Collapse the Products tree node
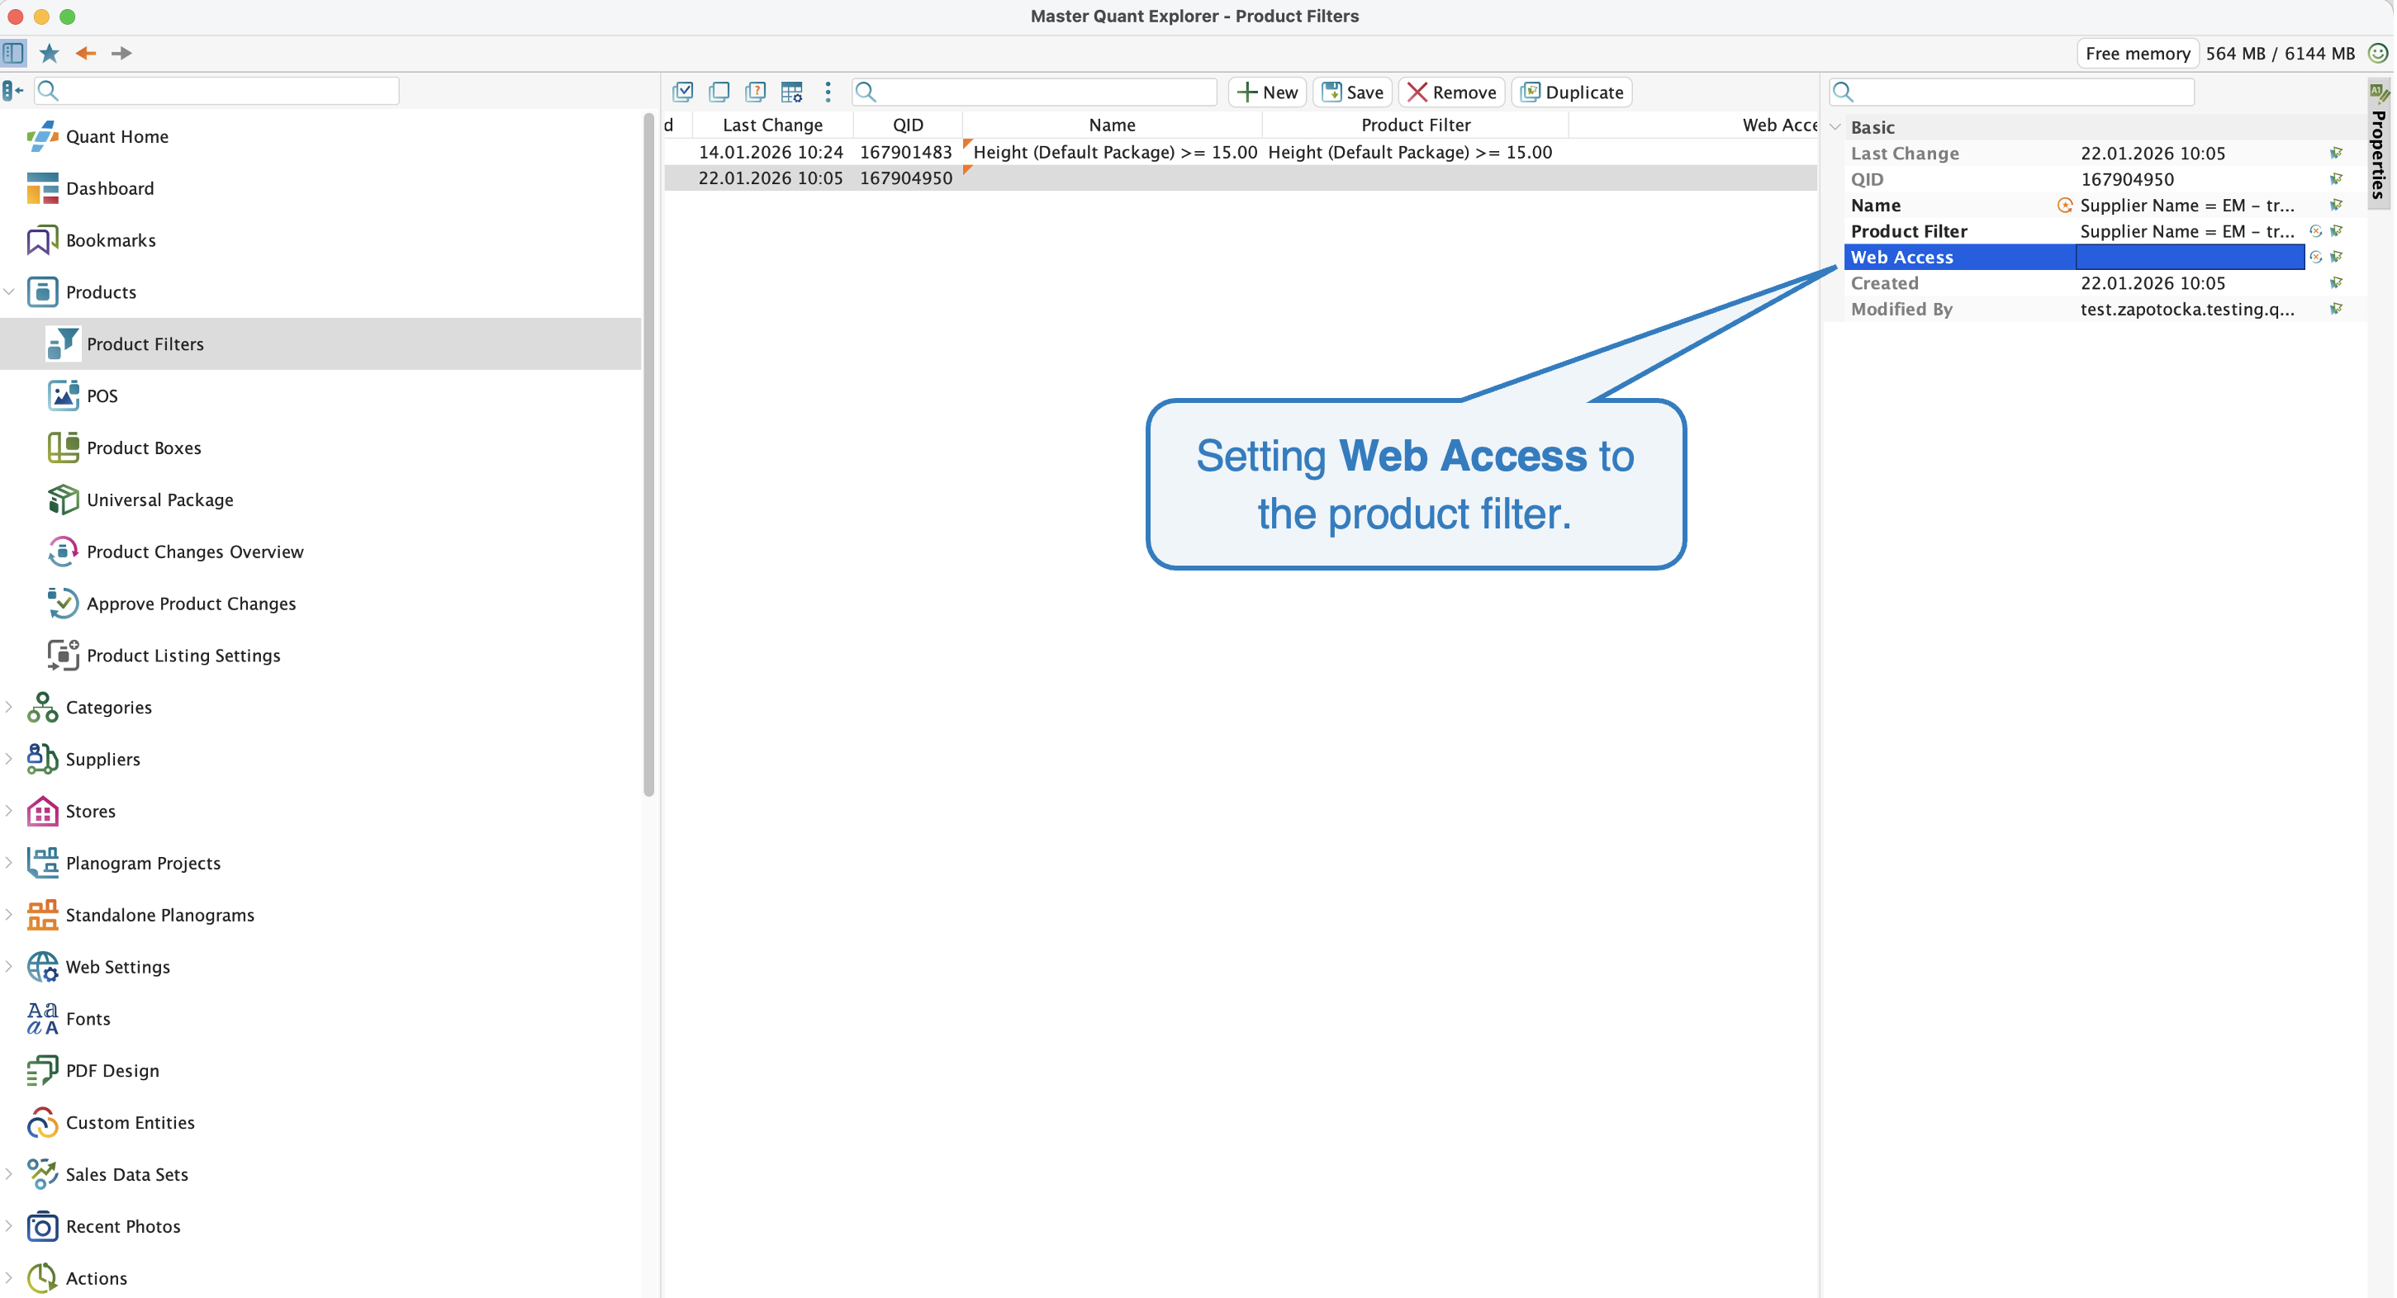 pos(9,291)
